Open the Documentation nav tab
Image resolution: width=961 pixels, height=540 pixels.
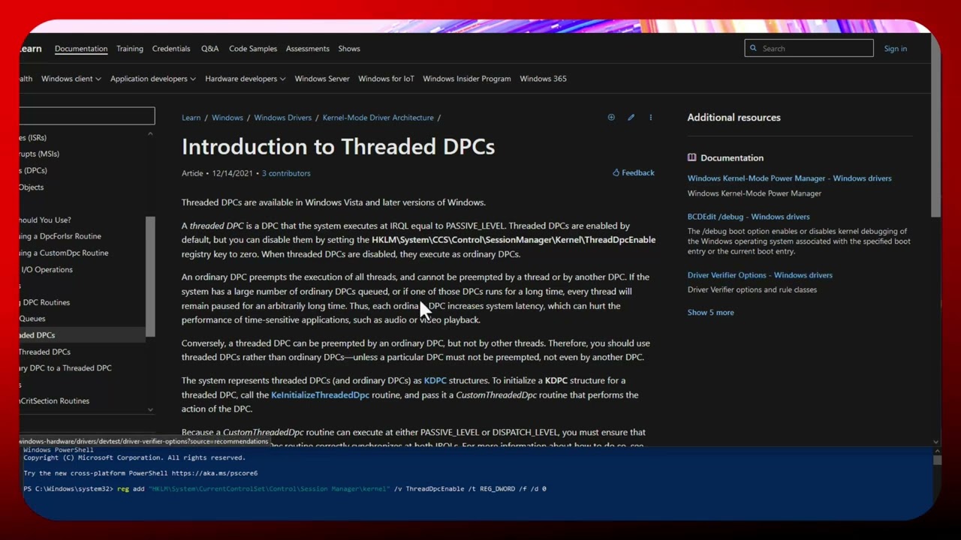[x=81, y=49]
